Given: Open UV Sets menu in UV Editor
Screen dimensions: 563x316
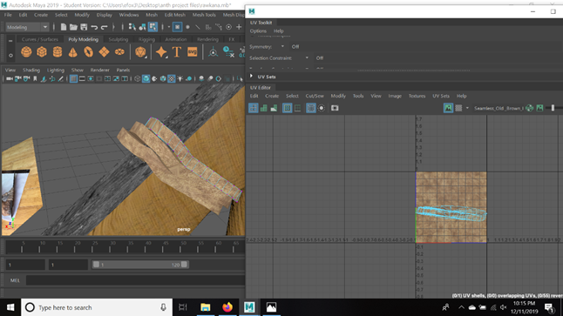Looking at the screenshot, I should pos(441,96).
